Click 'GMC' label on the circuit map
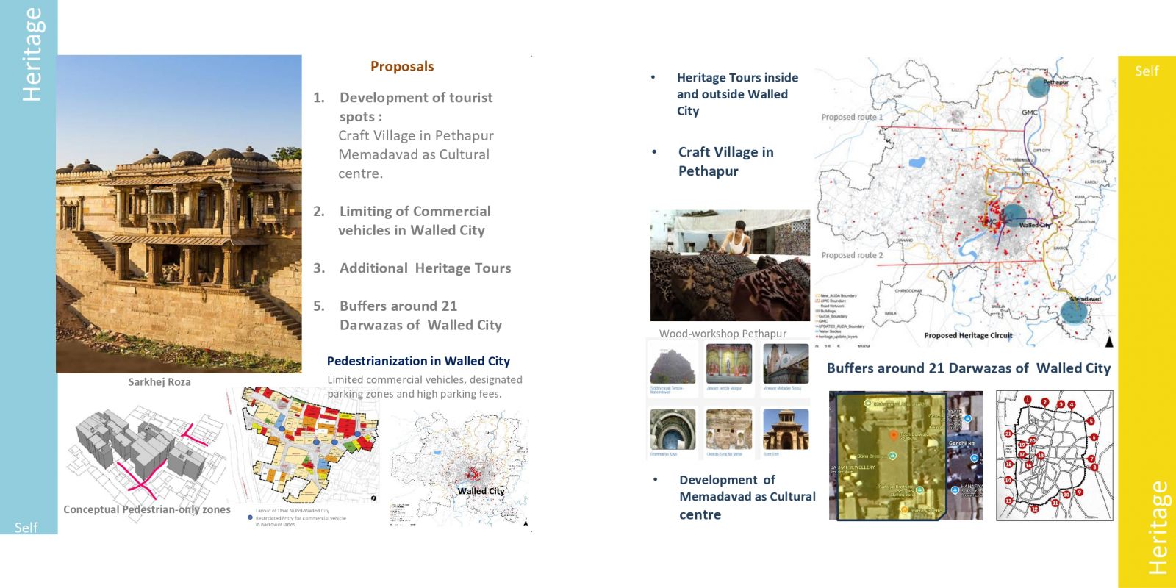Image resolution: width=1176 pixels, height=588 pixels. tap(1030, 112)
